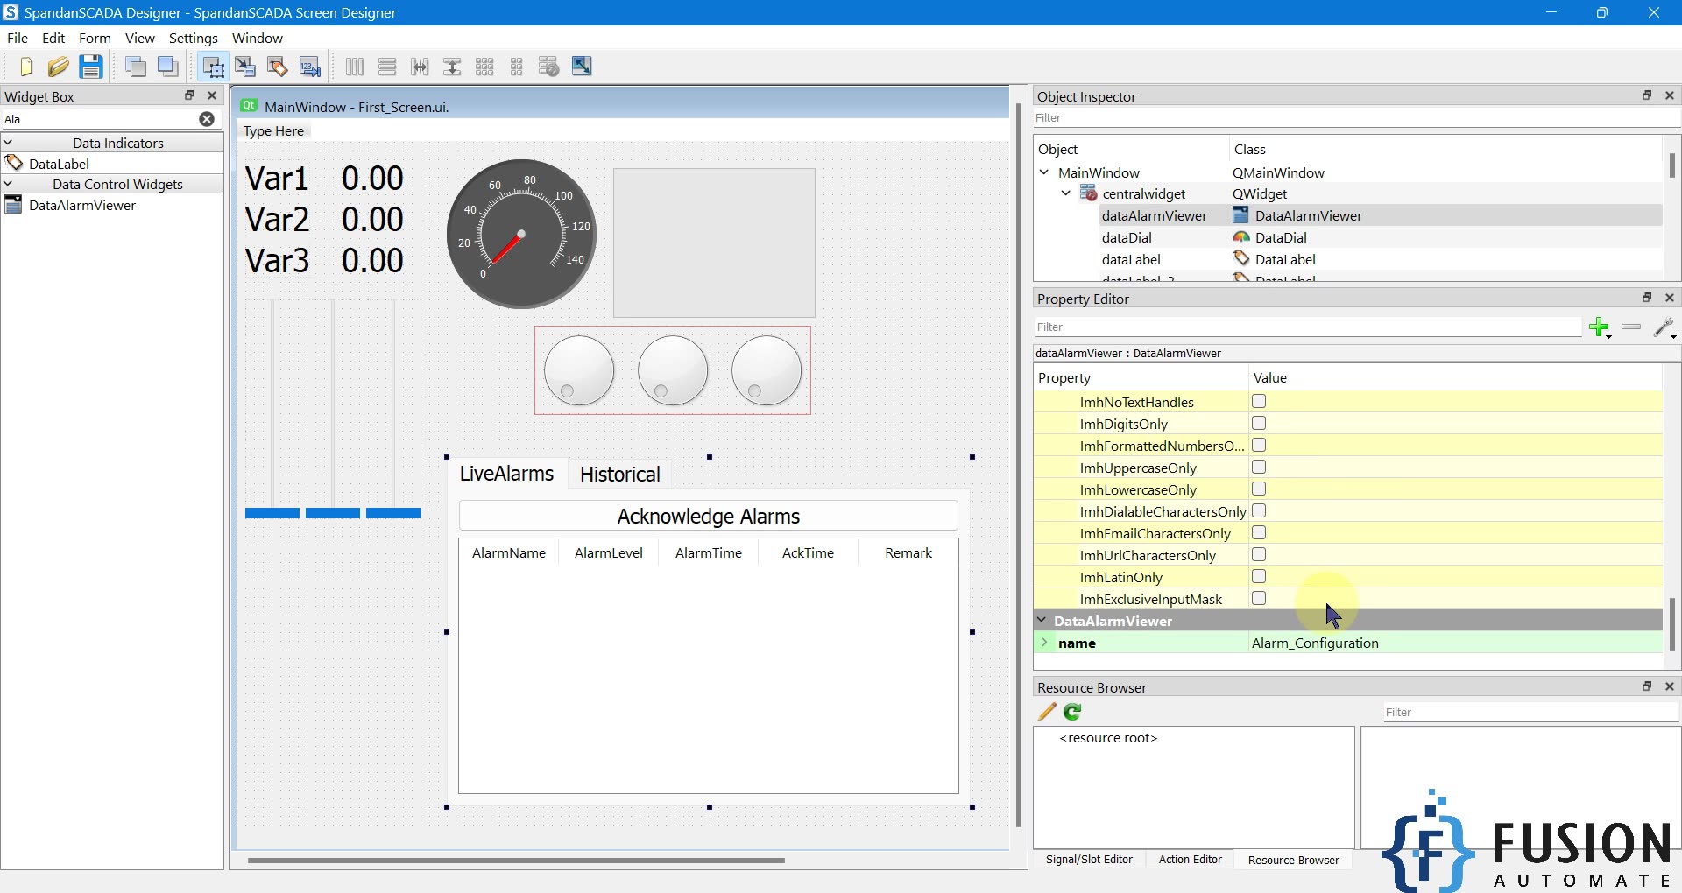The image size is (1682, 893).
Task: Clear the Widget Box filter text
Action: [x=207, y=119]
